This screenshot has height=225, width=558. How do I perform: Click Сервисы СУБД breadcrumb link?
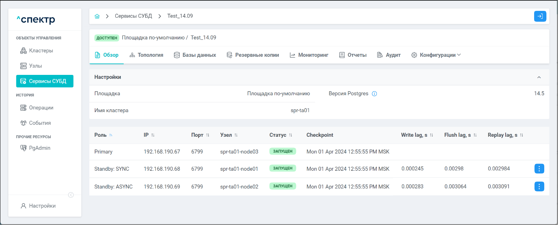pyautogui.click(x=133, y=16)
